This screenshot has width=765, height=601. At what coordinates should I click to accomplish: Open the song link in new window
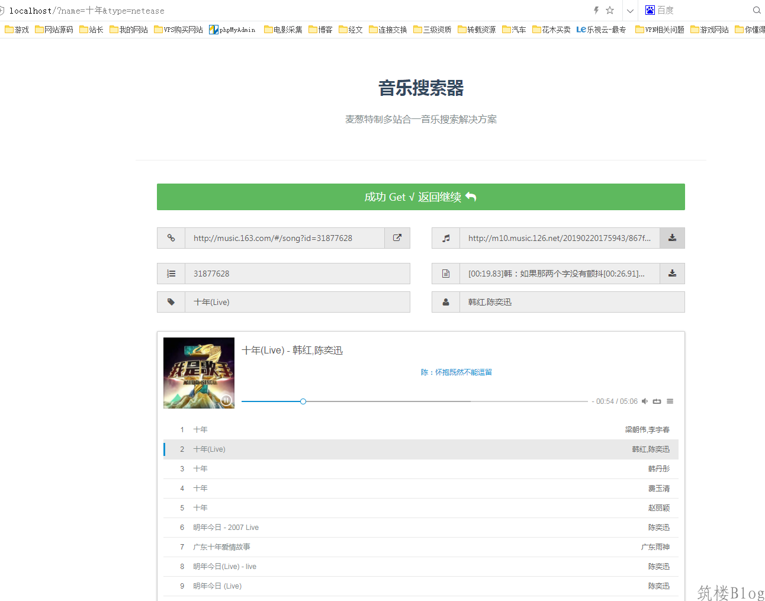pos(397,238)
